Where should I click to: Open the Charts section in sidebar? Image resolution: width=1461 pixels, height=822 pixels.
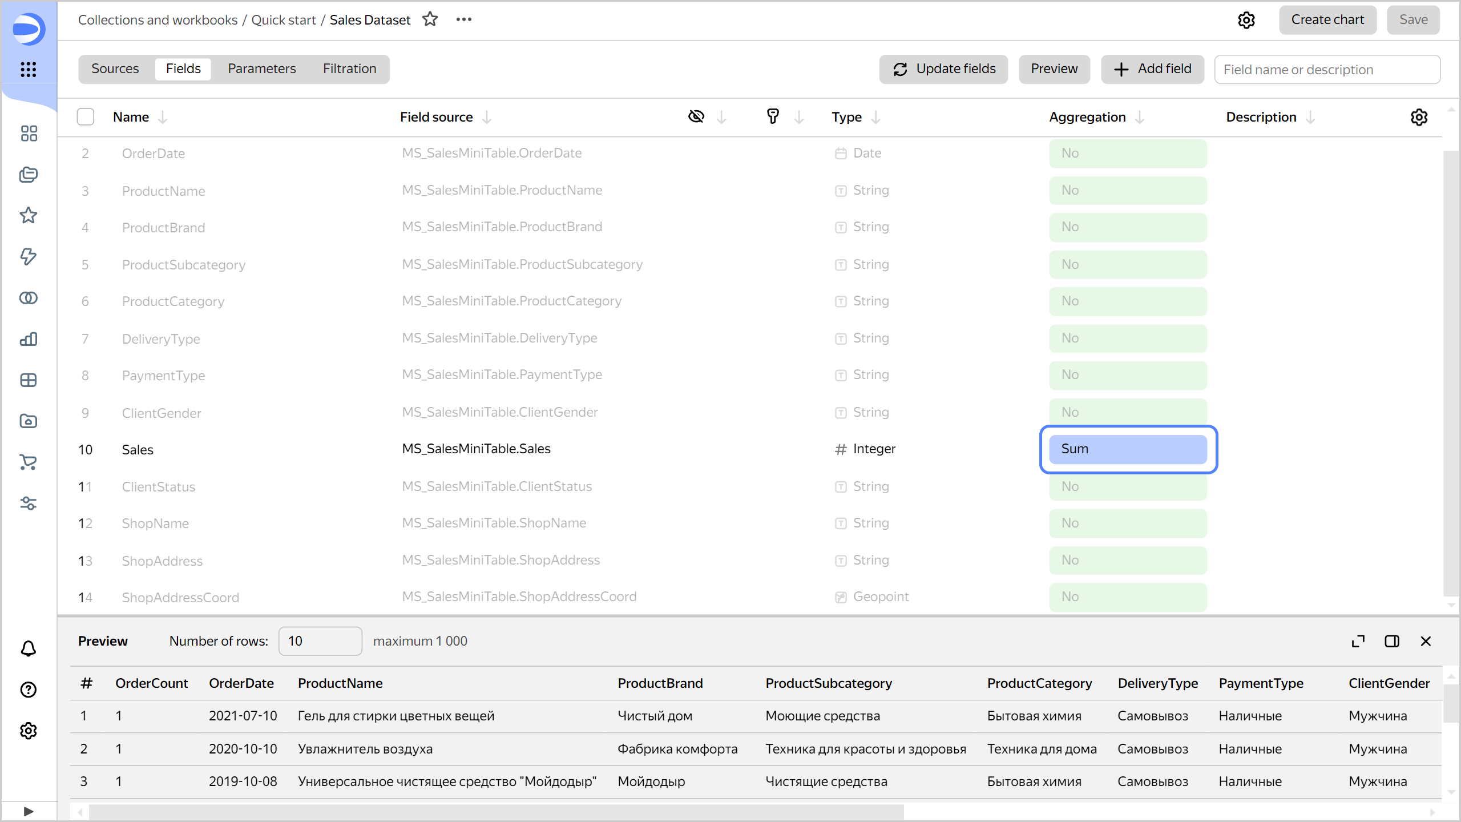29,339
